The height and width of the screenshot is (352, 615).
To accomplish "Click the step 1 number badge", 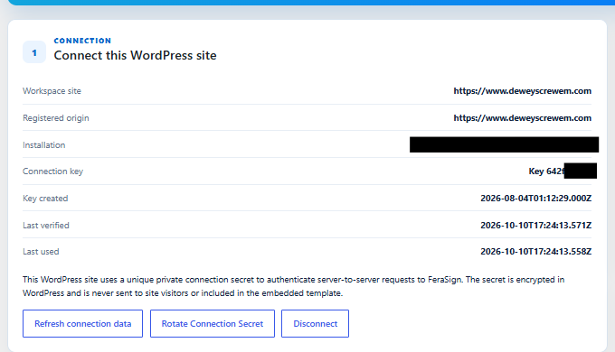I will click(34, 52).
